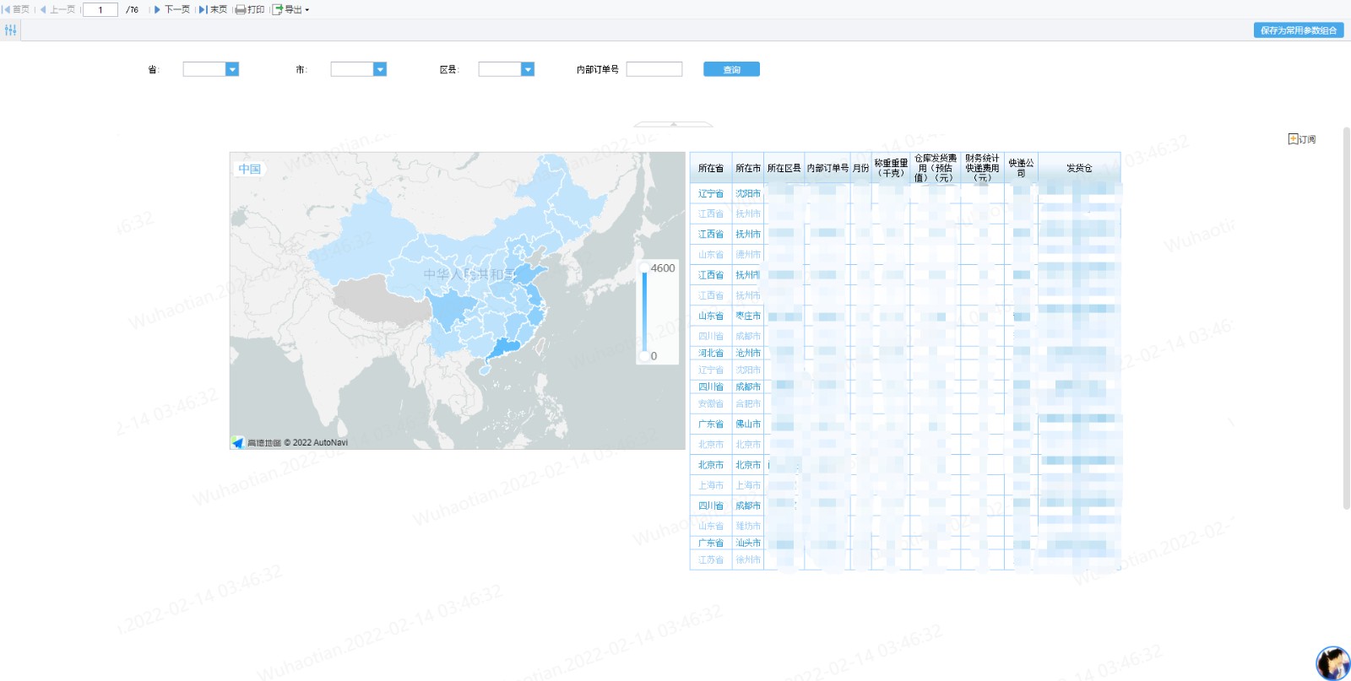Click the map legend top handle at 4600
Image resolution: width=1351 pixels, height=681 pixels.
click(644, 268)
